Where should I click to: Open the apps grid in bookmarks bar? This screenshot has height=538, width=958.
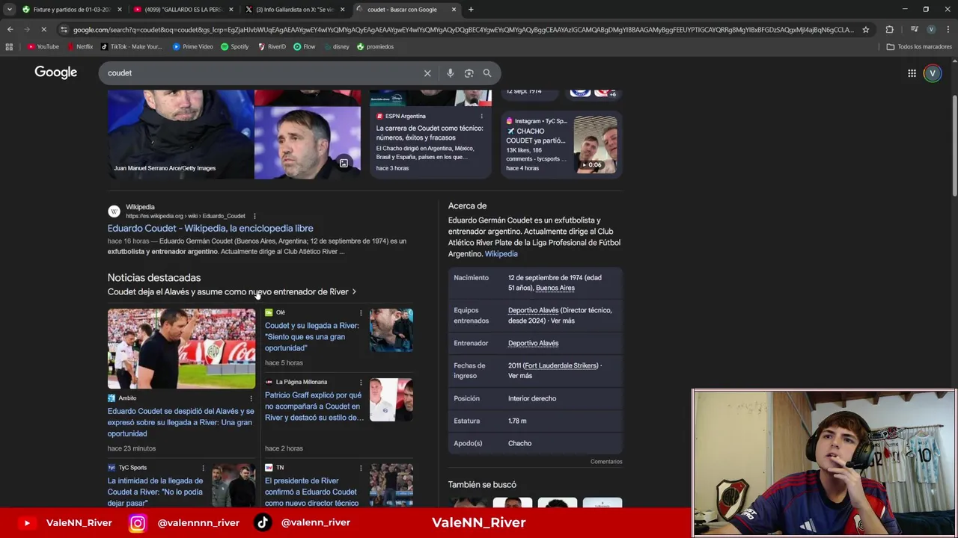[x=9, y=46]
